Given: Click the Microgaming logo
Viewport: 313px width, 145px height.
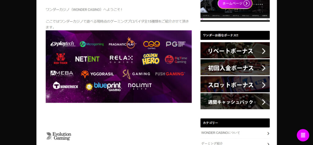Looking at the screenshot, I should (92, 44).
